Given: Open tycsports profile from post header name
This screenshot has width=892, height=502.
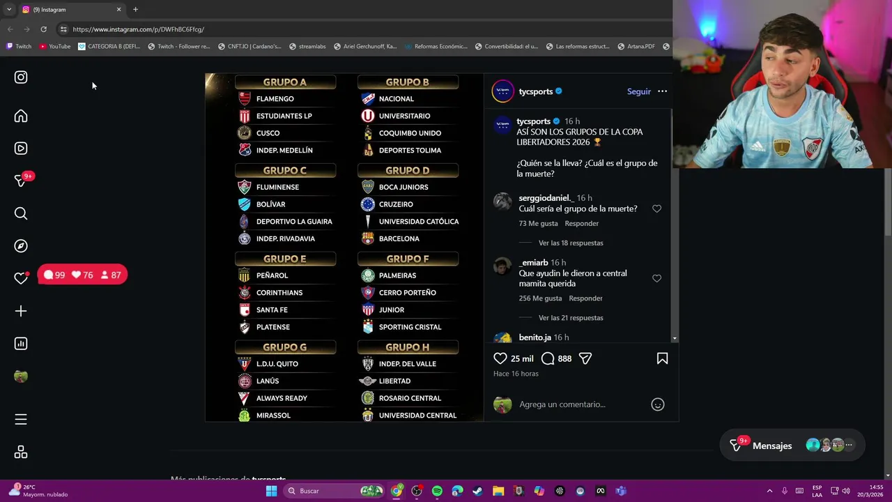Looking at the screenshot, I should [535, 91].
